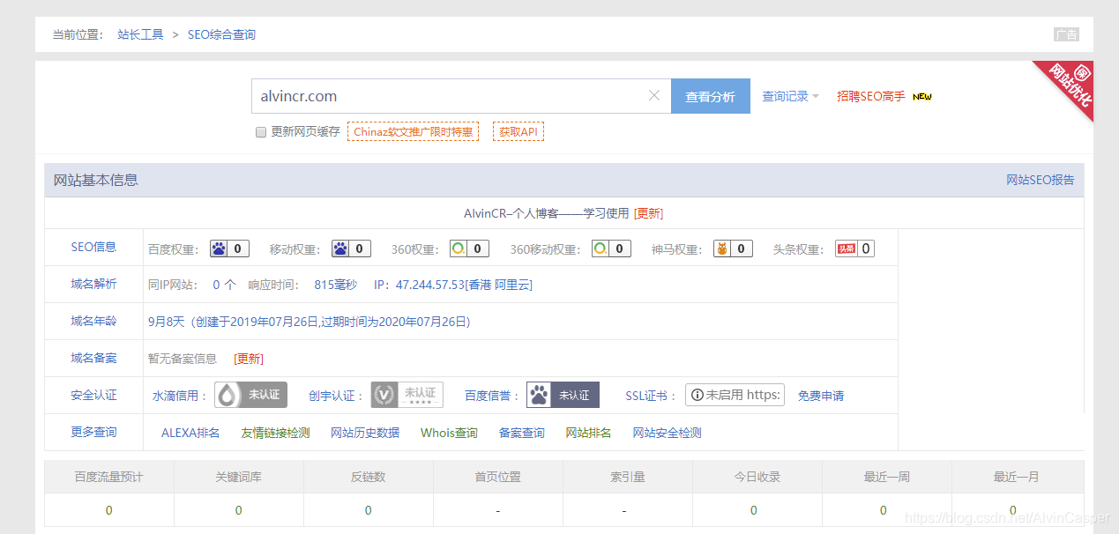Click 更新 beside the site title
Screen dimensions: 1119x534
point(648,213)
